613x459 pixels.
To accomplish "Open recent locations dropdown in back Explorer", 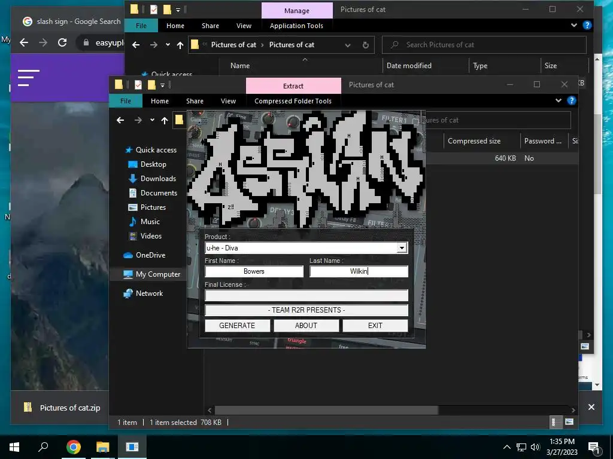I will tap(168, 45).
